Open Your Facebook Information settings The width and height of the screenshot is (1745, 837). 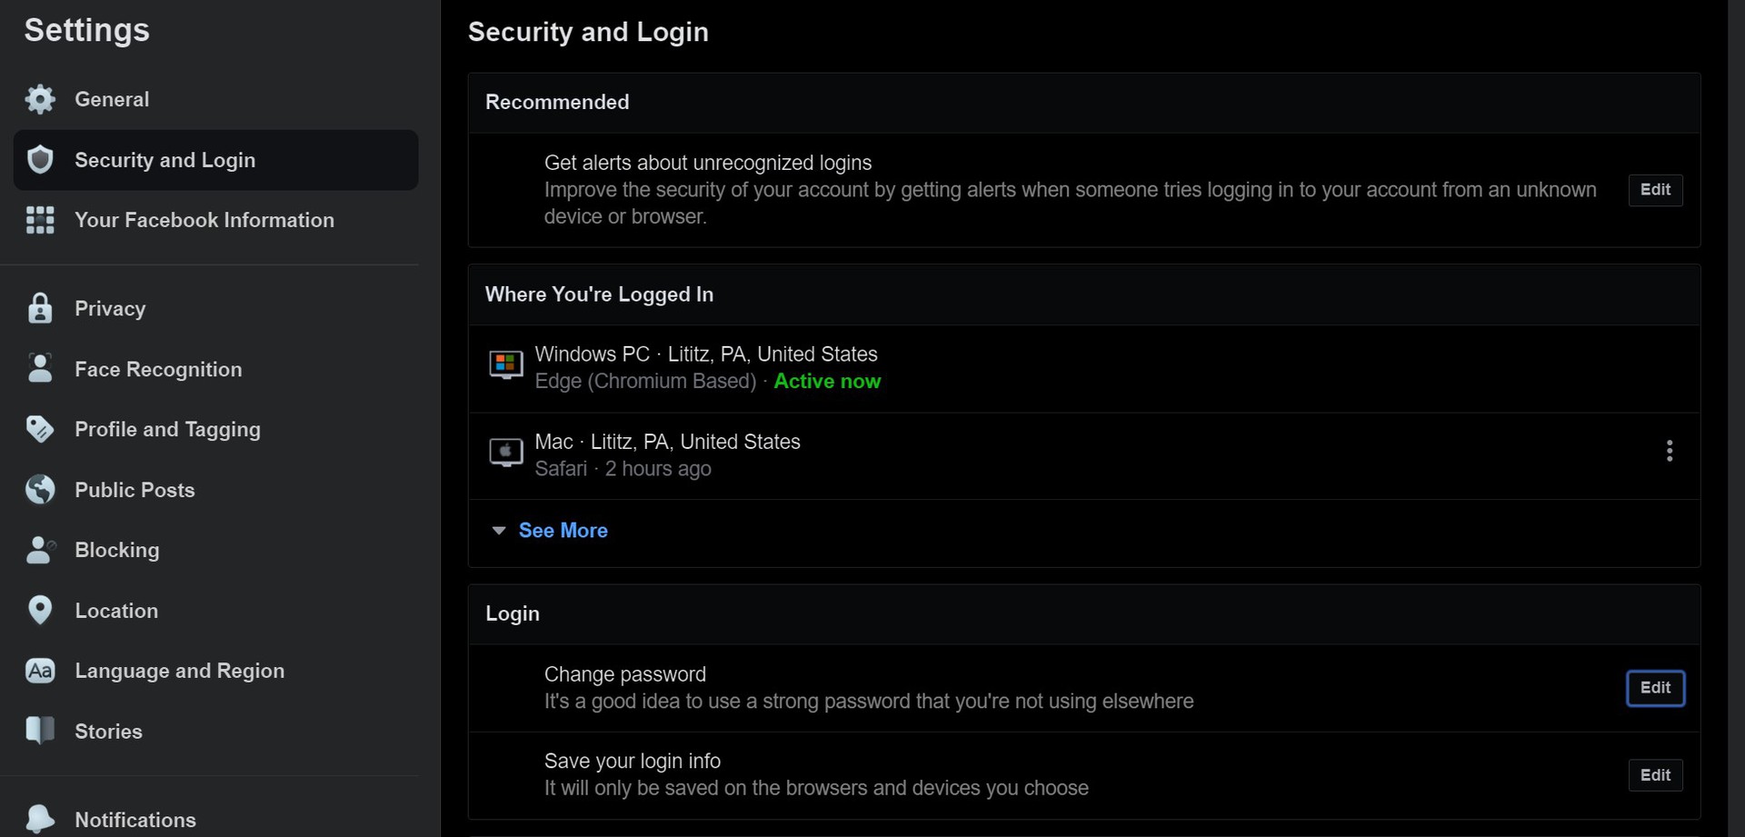click(204, 220)
